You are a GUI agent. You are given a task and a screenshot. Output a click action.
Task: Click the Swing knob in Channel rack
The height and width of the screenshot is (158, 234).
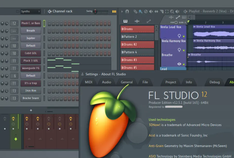[95, 11]
